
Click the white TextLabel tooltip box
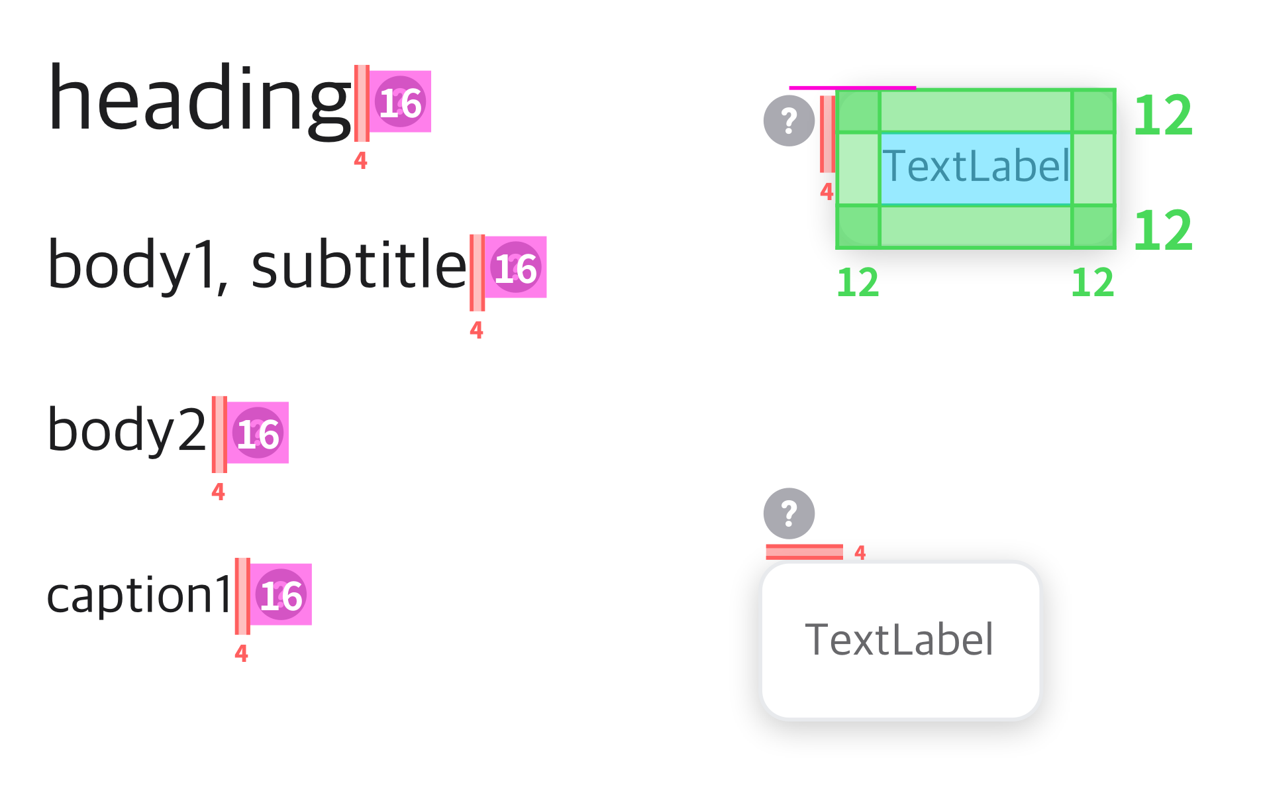click(x=900, y=640)
